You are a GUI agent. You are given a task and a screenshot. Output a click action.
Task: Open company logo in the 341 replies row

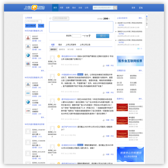click(28, 85)
